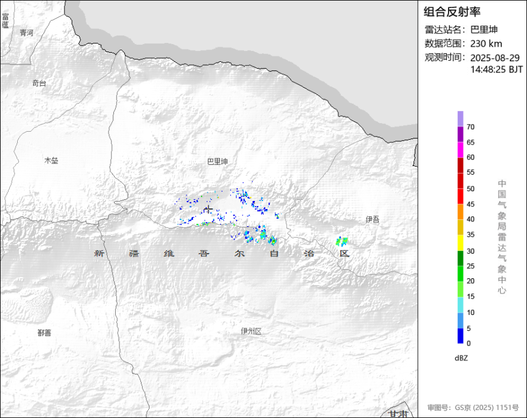The height and width of the screenshot is (418, 527).
Task: Click the 鄯善 map label
Action: tap(44, 333)
